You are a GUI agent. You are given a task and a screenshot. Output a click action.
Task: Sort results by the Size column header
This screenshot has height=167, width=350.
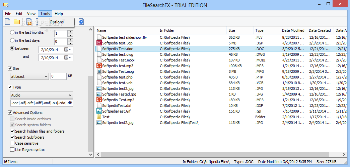point(240,30)
